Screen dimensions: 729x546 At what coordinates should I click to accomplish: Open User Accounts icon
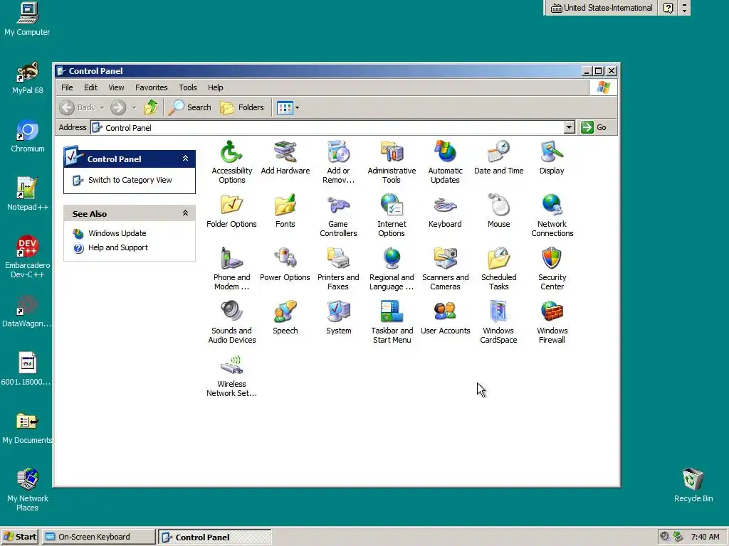(445, 318)
